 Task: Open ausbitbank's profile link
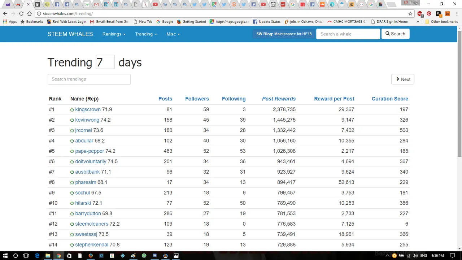(87, 172)
